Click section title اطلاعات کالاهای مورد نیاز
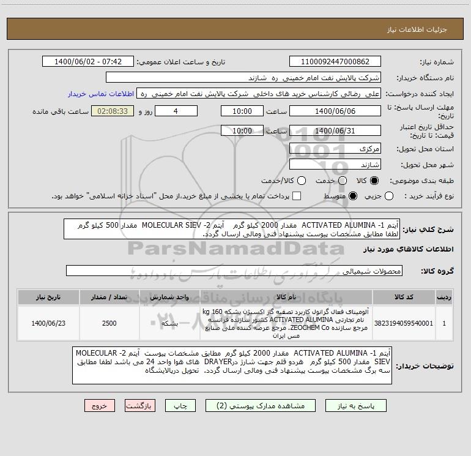The height and width of the screenshot is (456, 471). click(408, 249)
